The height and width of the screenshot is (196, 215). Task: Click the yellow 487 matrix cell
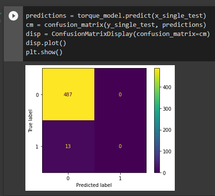[68, 94]
